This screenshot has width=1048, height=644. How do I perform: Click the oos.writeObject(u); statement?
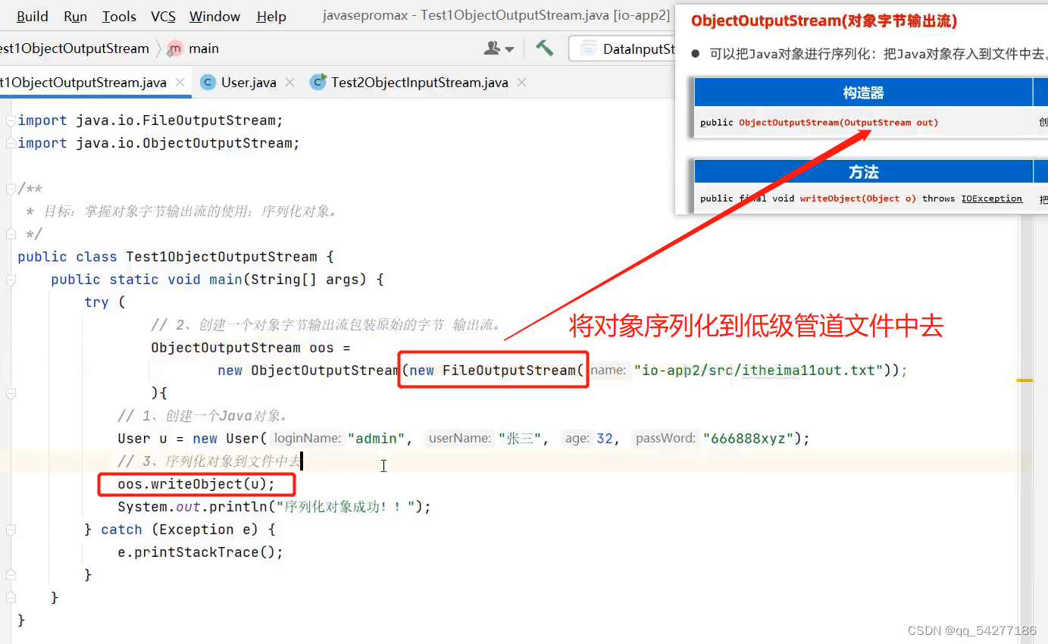pyautogui.click(x=196, y=484)
